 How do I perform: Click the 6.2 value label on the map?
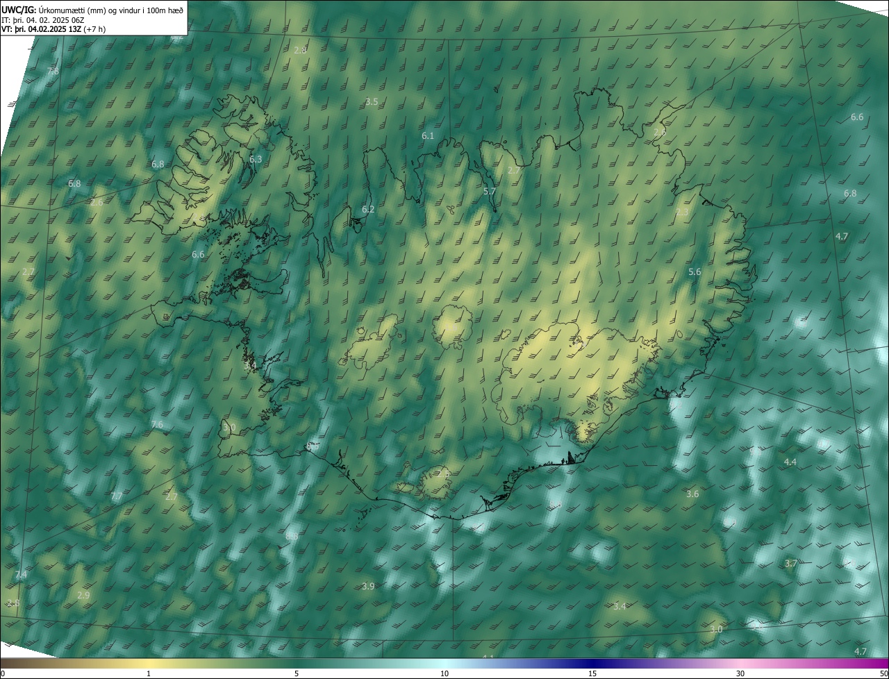368,210
